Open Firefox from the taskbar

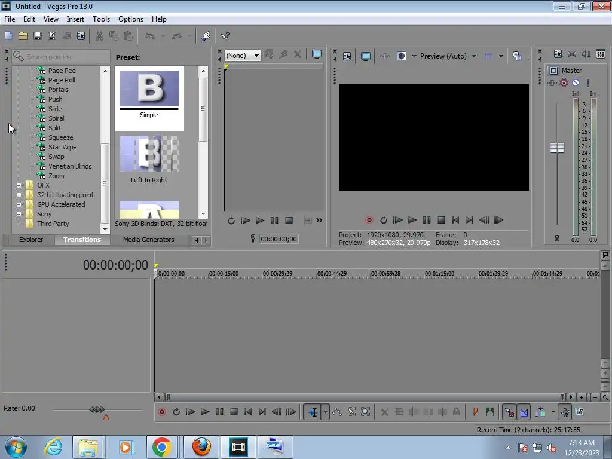point(201,447)
